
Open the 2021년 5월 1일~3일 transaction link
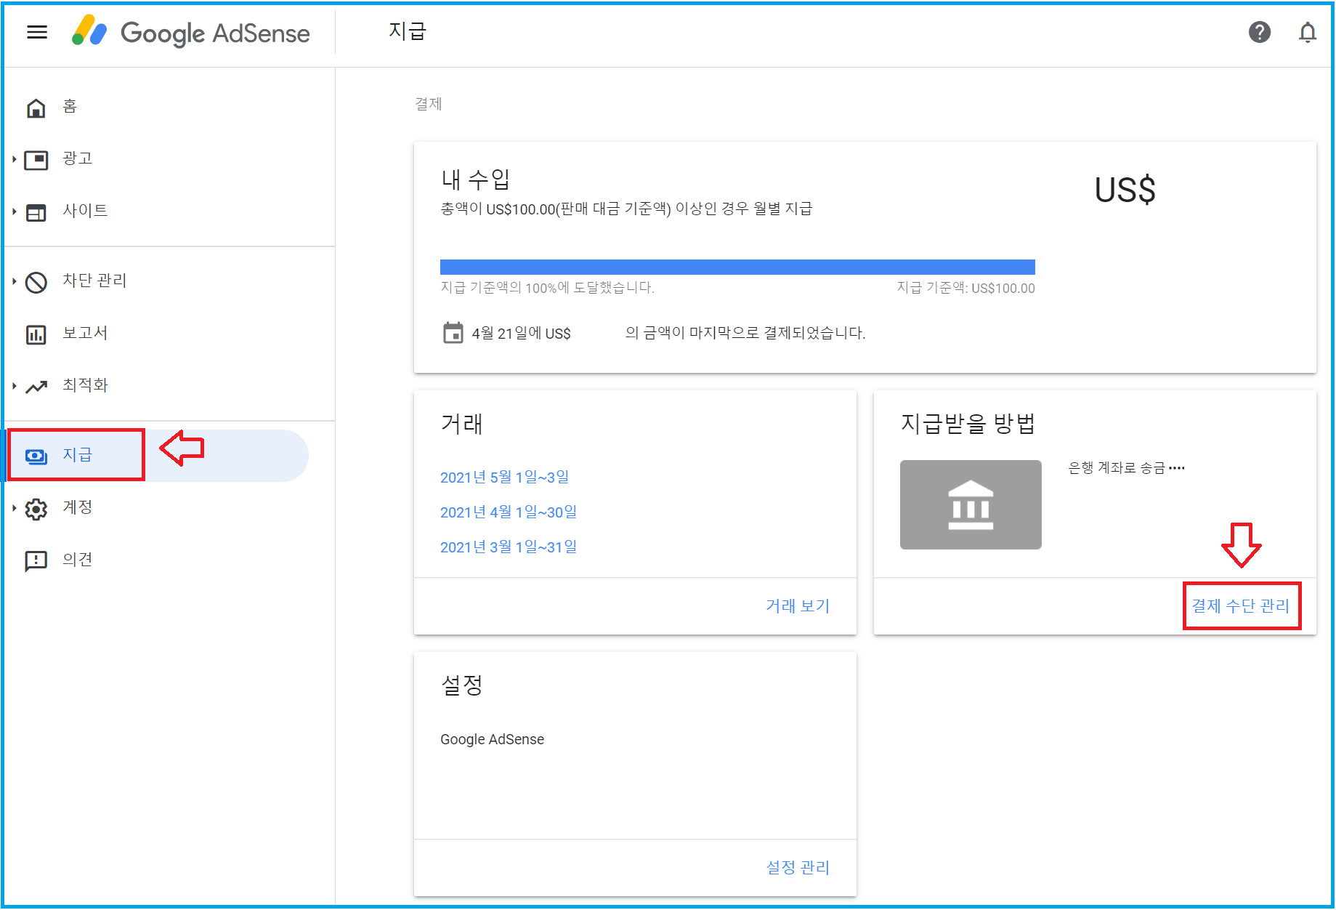point(504,478)
